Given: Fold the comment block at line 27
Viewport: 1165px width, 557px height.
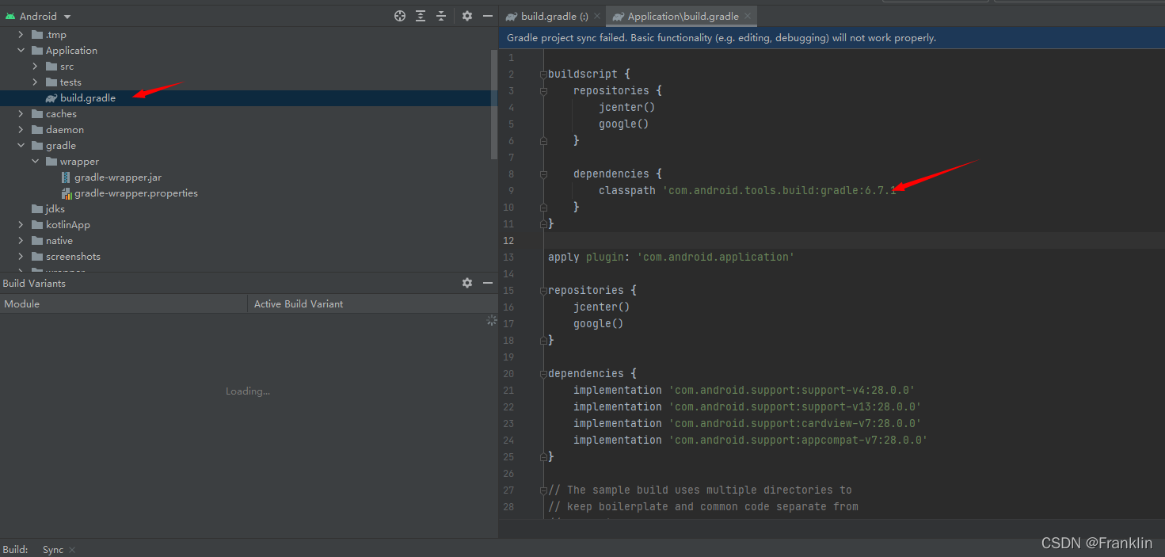Looking at the screenshot, I should coord(543,490).
